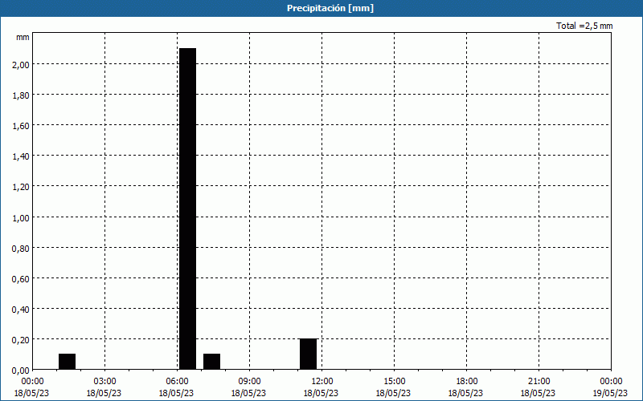Click the 00:00 18/05/23 x-axis label
643x401 pixels.
click(31, 387)
